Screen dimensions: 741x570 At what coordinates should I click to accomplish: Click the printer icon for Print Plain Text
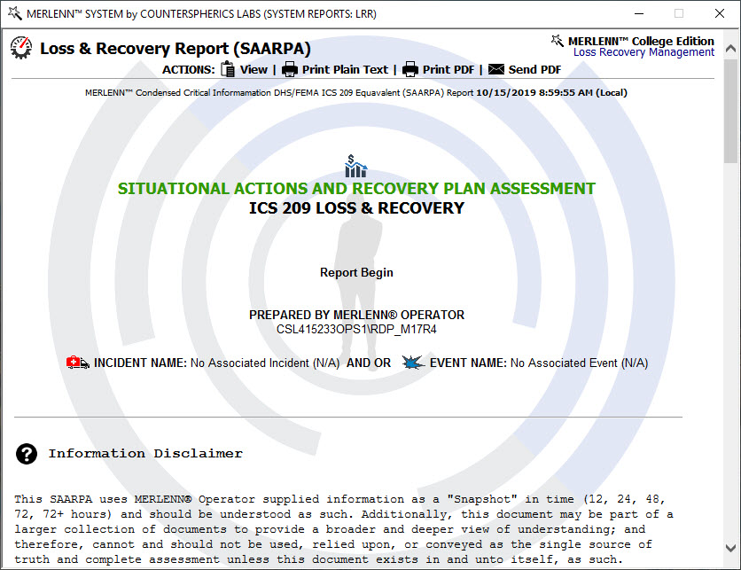[x=290, y=70]
